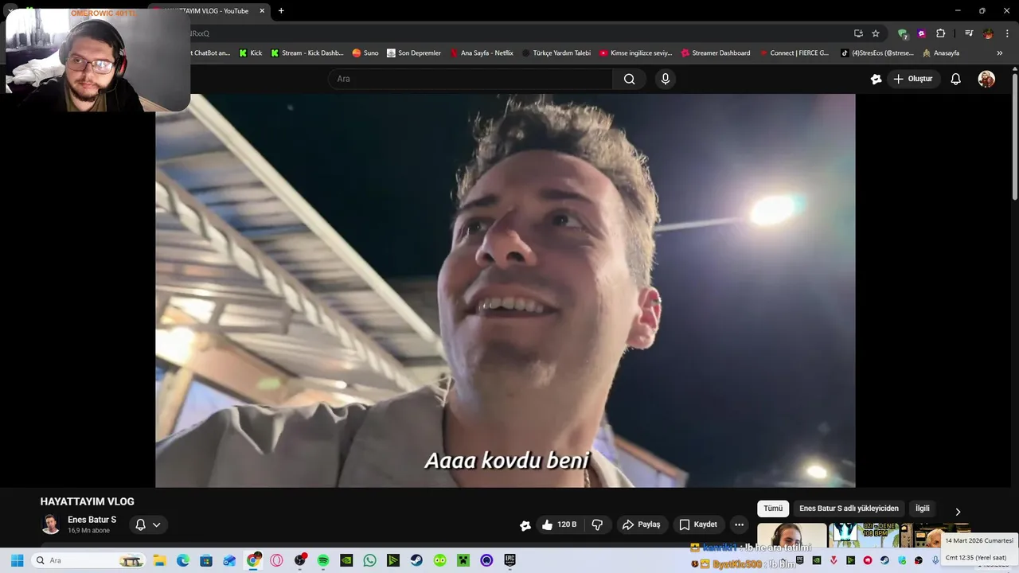The height and width of the screenshot is (573, 1019).
Task: Open the Türkçe Yardım Talebi bookmark
Action: [x=556, y=53]
